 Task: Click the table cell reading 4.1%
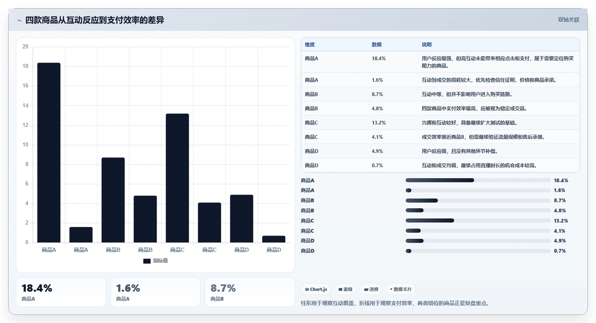[x=377, y=137]
